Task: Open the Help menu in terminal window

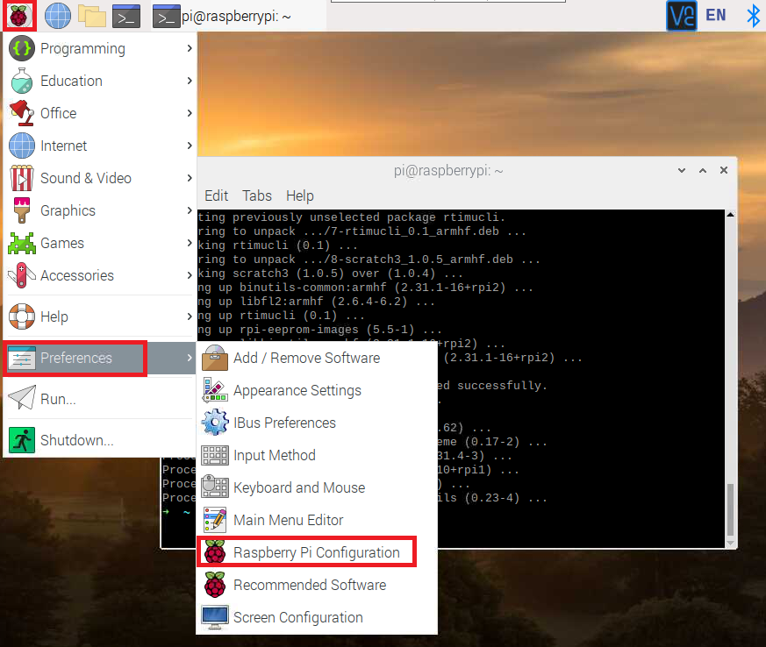Action: coord(300,196)
